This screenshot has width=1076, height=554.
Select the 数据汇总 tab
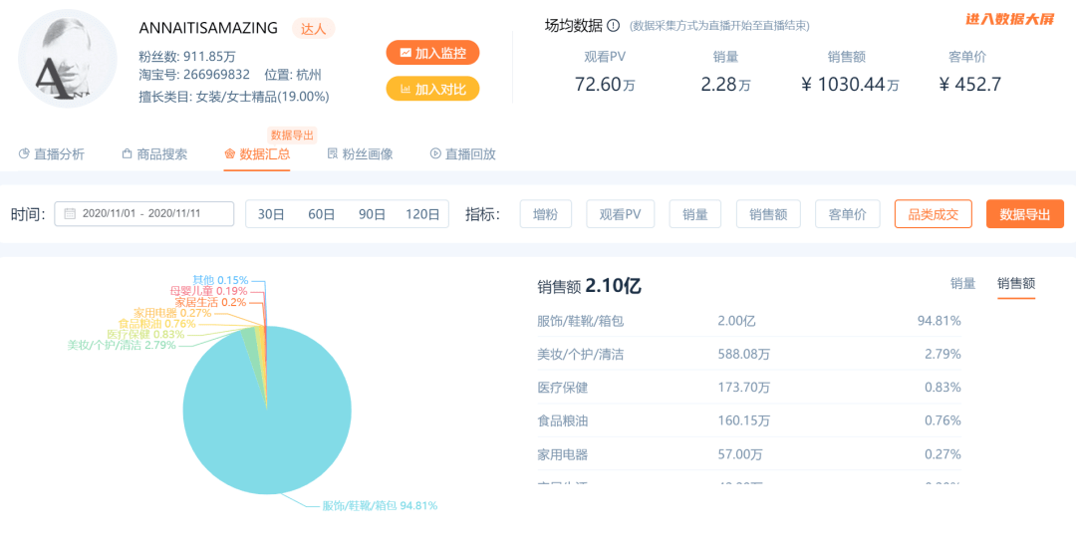[x=257, y=153]
